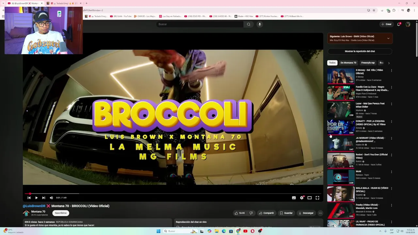Open Opera browser from taskbar

coord(252,231)
